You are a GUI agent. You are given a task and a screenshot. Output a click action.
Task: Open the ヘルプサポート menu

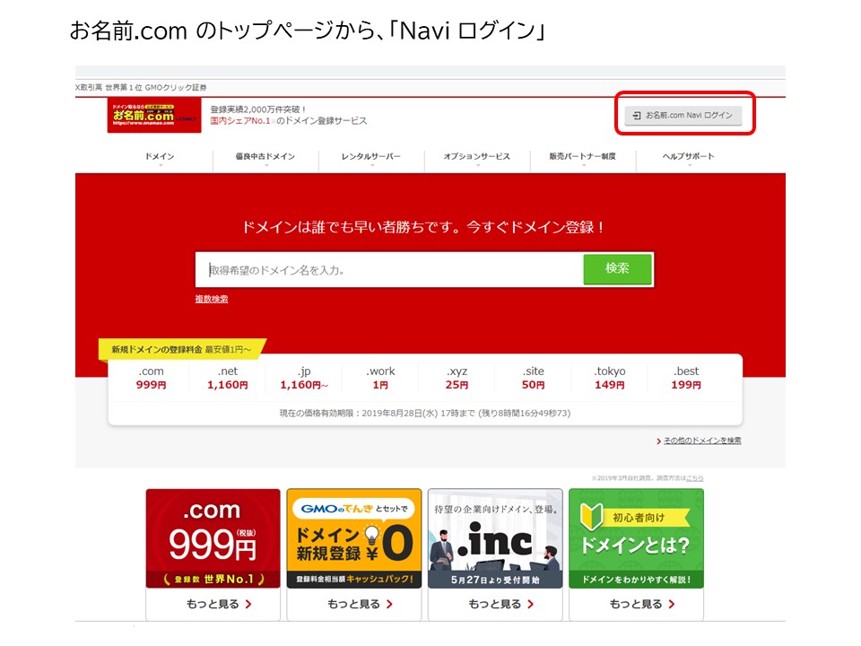point(688,156)
